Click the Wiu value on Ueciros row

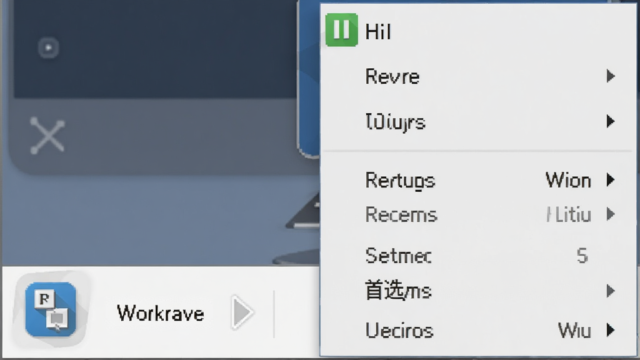pyautogui.click(x=574, y=330)
